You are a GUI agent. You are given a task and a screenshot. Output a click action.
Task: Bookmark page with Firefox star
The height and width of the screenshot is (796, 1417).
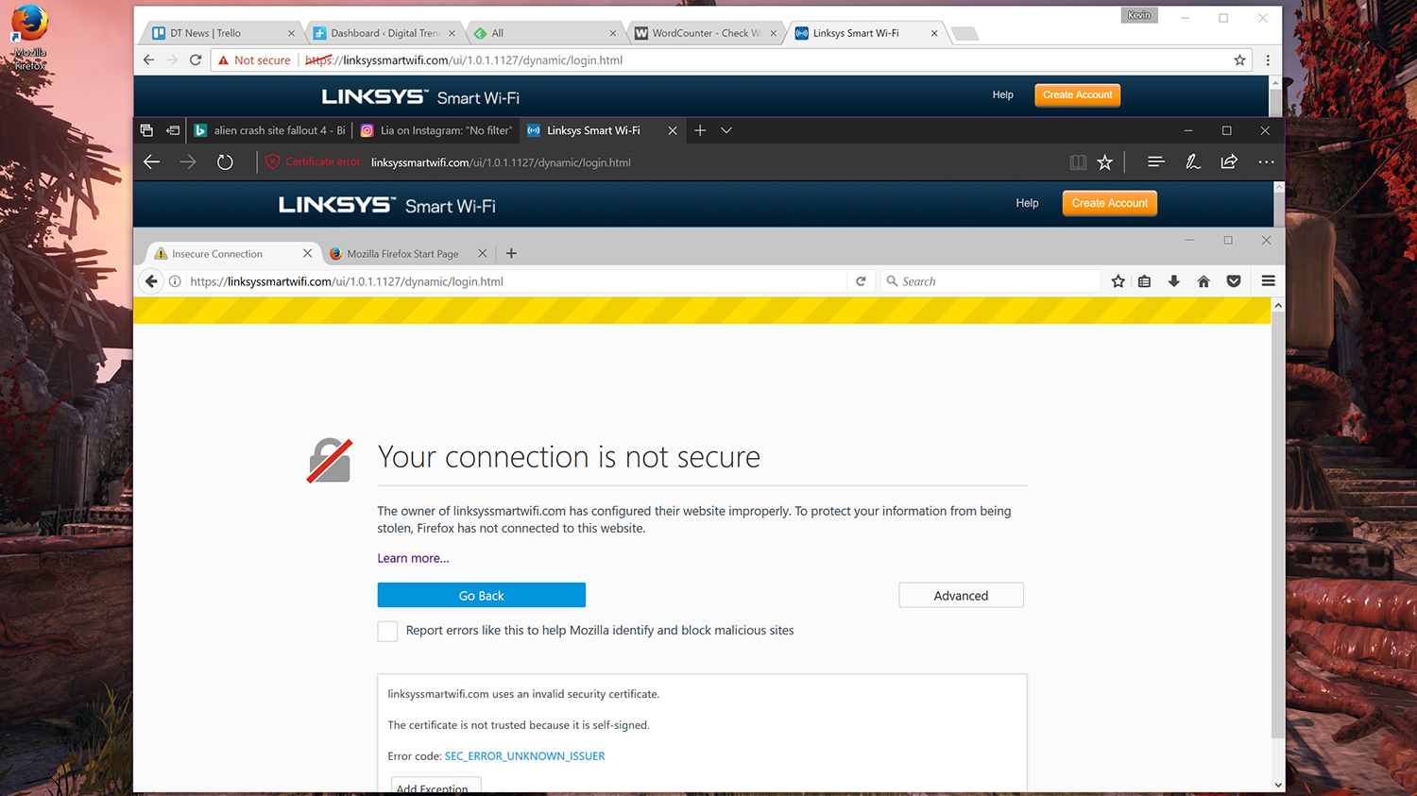tap(1118, 281)
